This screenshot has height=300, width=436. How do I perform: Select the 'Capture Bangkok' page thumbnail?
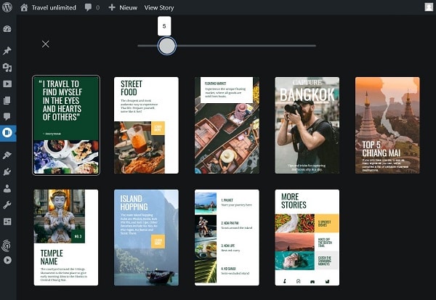point(307,125)
